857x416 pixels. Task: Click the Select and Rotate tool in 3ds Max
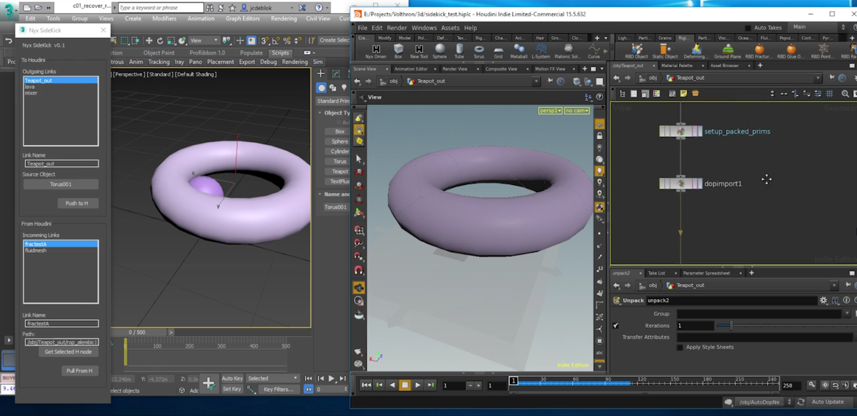[160, 41]
